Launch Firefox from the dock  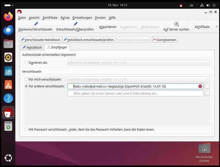(8, 16)
